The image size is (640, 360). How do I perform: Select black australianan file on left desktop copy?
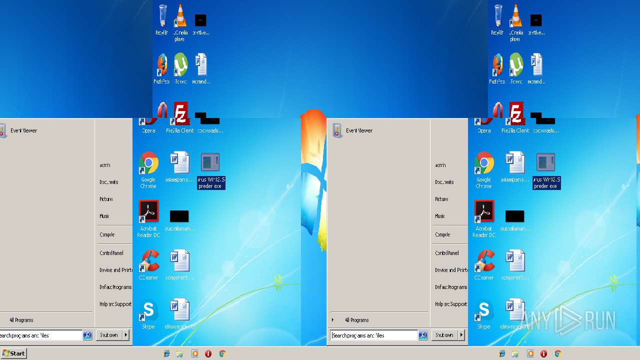179,220
